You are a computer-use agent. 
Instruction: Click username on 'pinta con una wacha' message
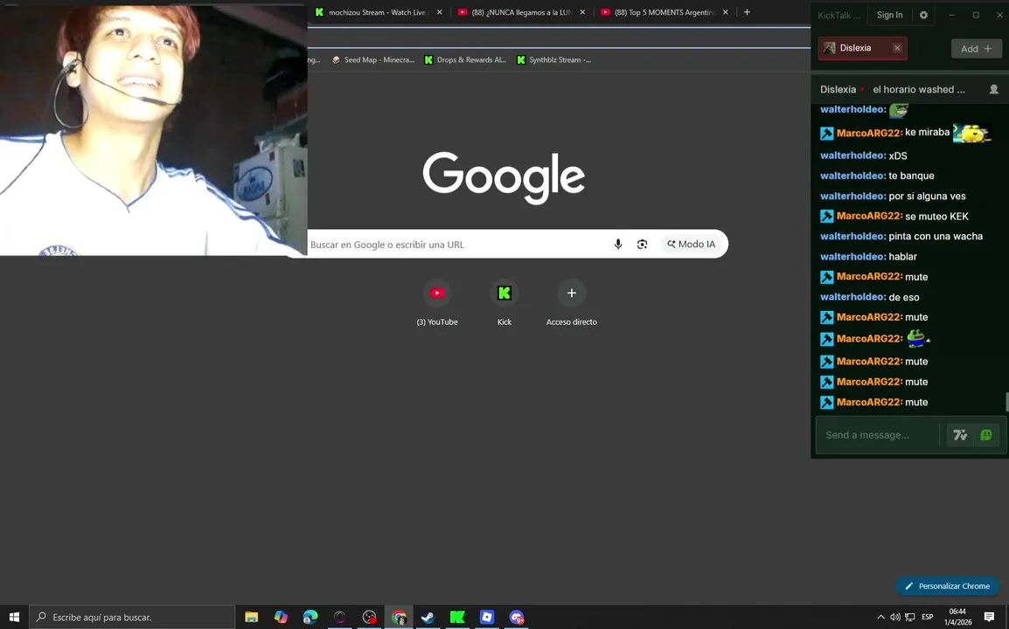853,236
